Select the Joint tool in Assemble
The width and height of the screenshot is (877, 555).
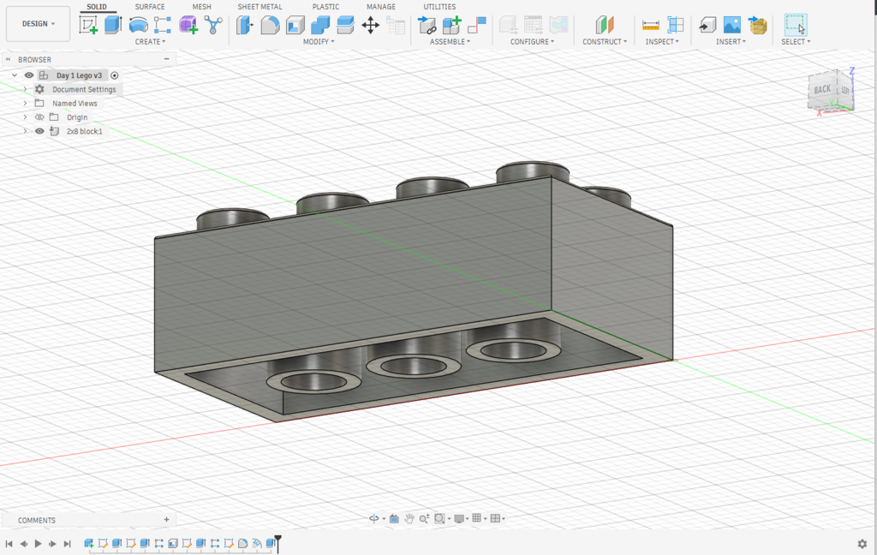[476, 25]
